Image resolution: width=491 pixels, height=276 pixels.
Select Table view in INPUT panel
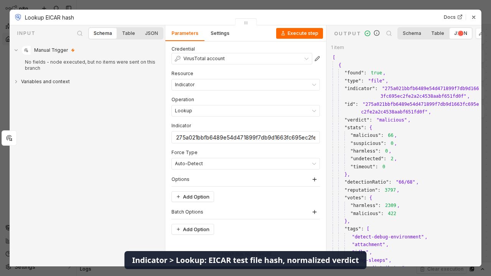point(129,33)
